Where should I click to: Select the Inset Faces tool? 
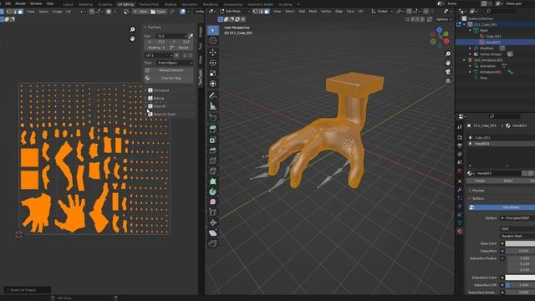pos(213,140)
